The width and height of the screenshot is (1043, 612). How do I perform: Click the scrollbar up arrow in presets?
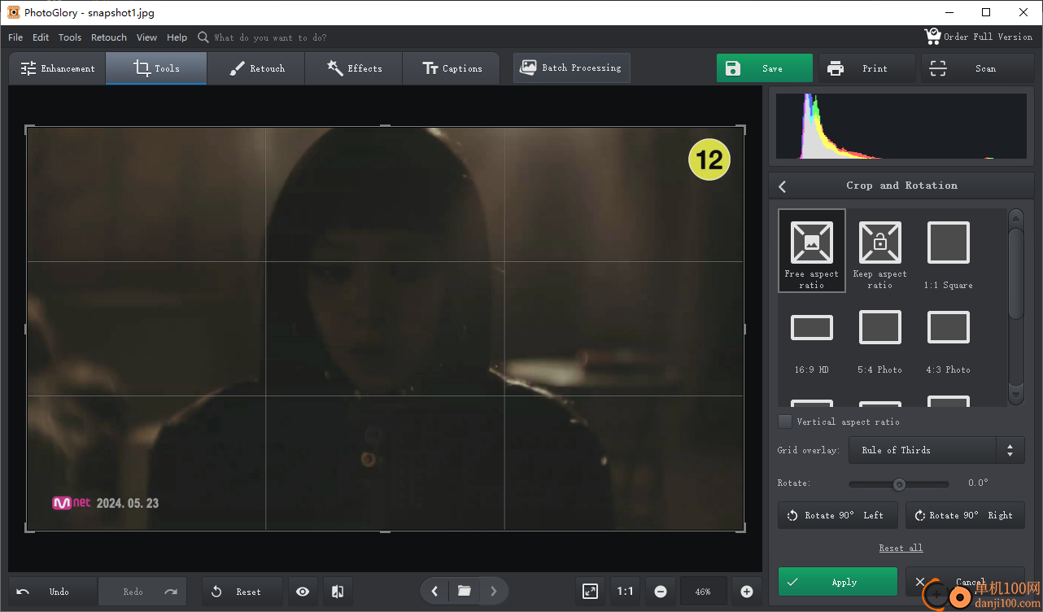(1016, 218)
